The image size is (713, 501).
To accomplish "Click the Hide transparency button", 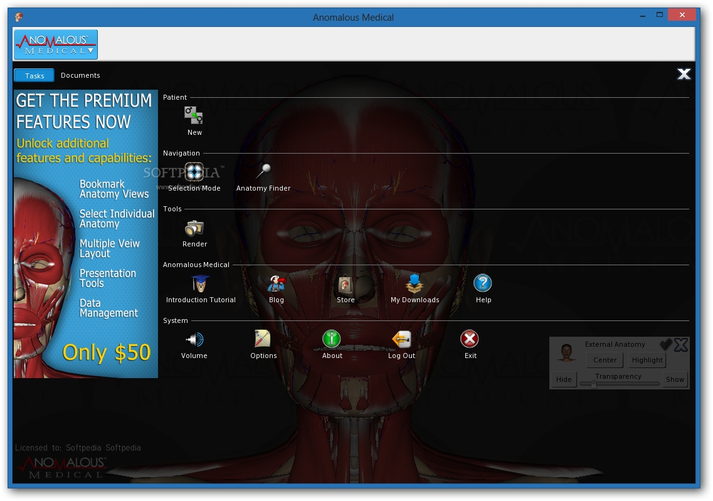I will [x=564, y=379].
